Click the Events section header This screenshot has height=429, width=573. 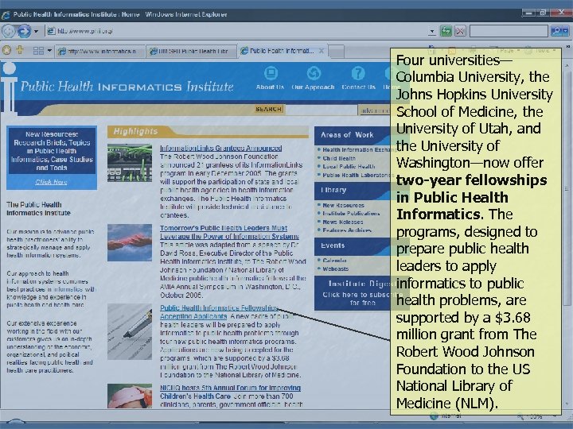point(353,246)
